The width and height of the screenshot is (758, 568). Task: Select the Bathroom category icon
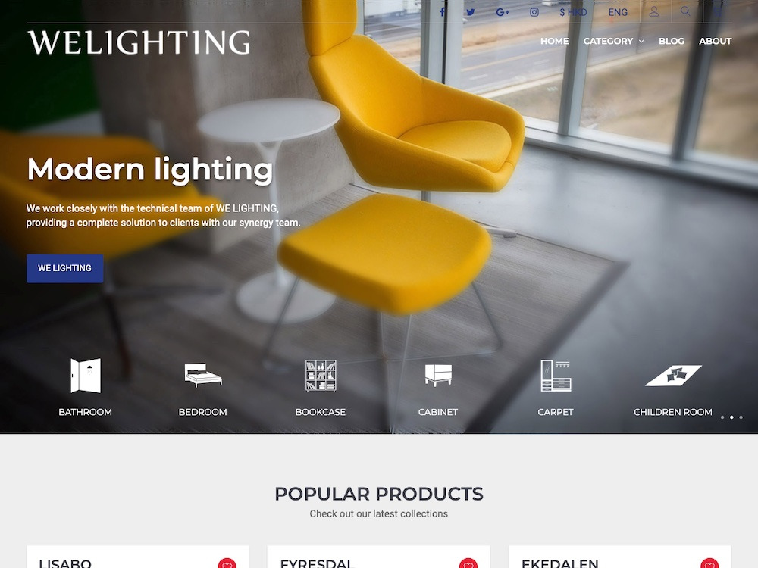point(86,376)
